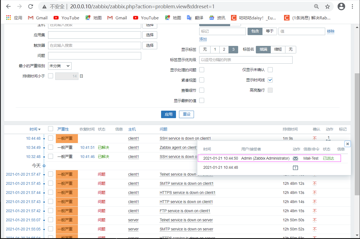Open Chrome's three-dot menu
The height and width of the screenshot is (239, 360).
point(353,6)
